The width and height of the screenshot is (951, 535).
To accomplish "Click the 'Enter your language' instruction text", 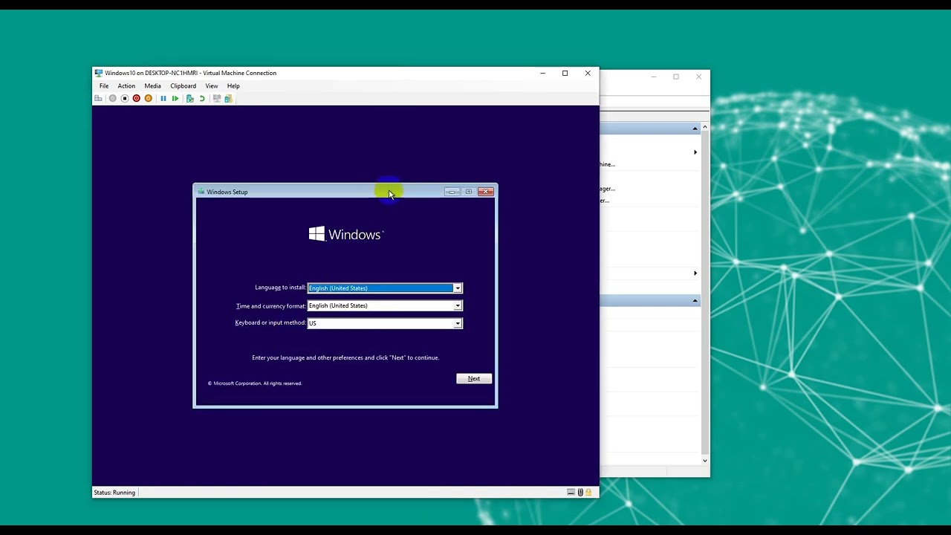I will [345, 357].
